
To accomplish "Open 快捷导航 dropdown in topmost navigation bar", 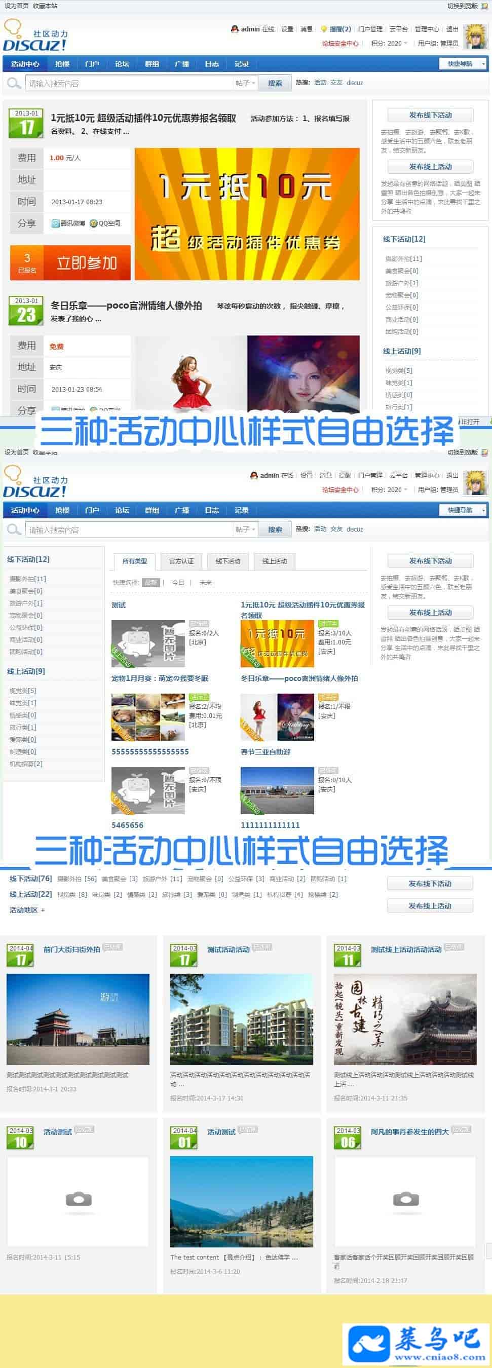I will click(463, 64).
